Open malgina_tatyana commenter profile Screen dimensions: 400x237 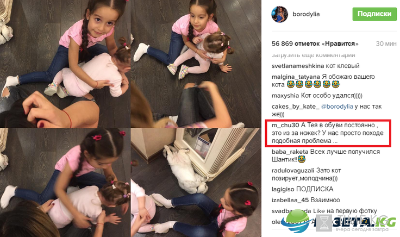(296, 77)
